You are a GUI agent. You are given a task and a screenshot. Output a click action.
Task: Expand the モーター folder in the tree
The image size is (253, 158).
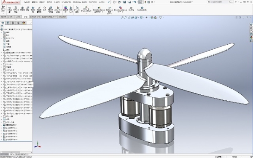(1, 64)
